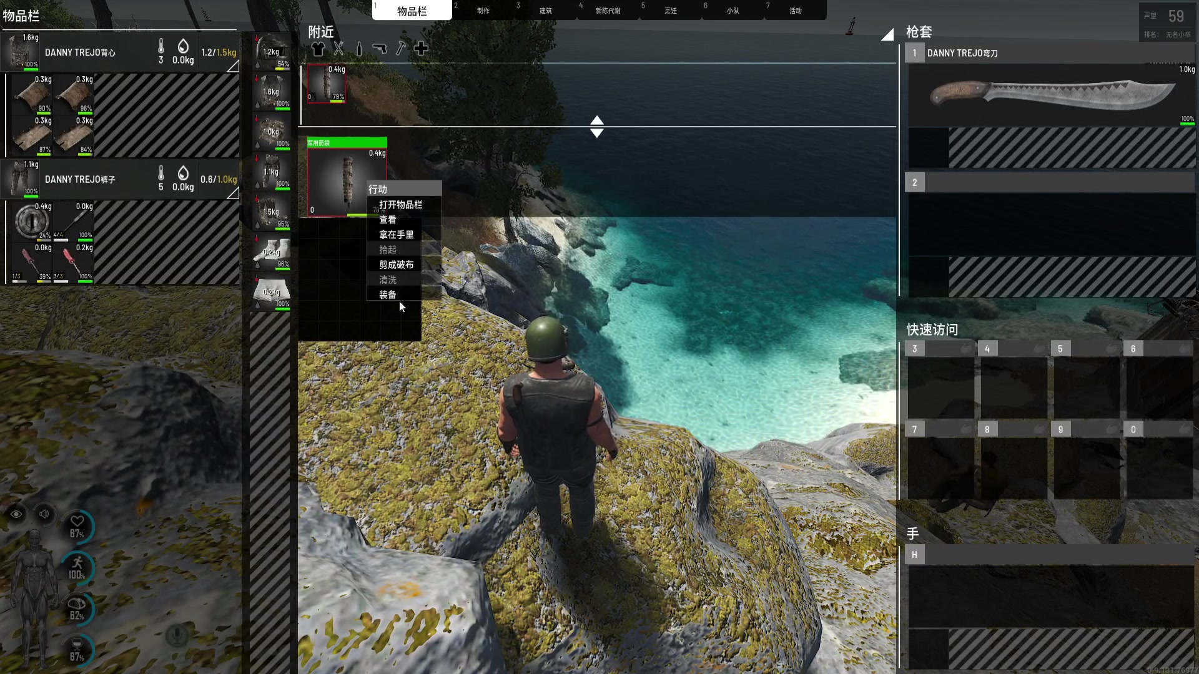Click the hydration glass 87% gauge
Screen dimensions: 1199x674
[77, 650]
